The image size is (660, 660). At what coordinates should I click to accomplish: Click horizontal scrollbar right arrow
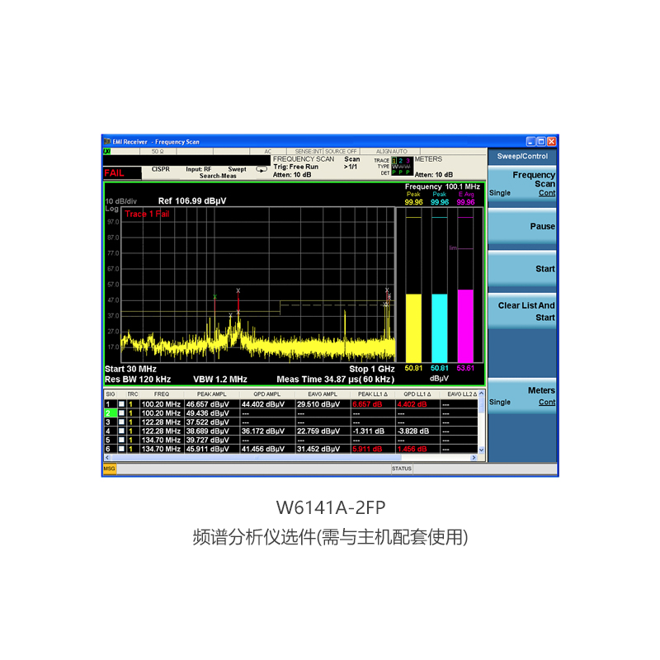(474, 458)
